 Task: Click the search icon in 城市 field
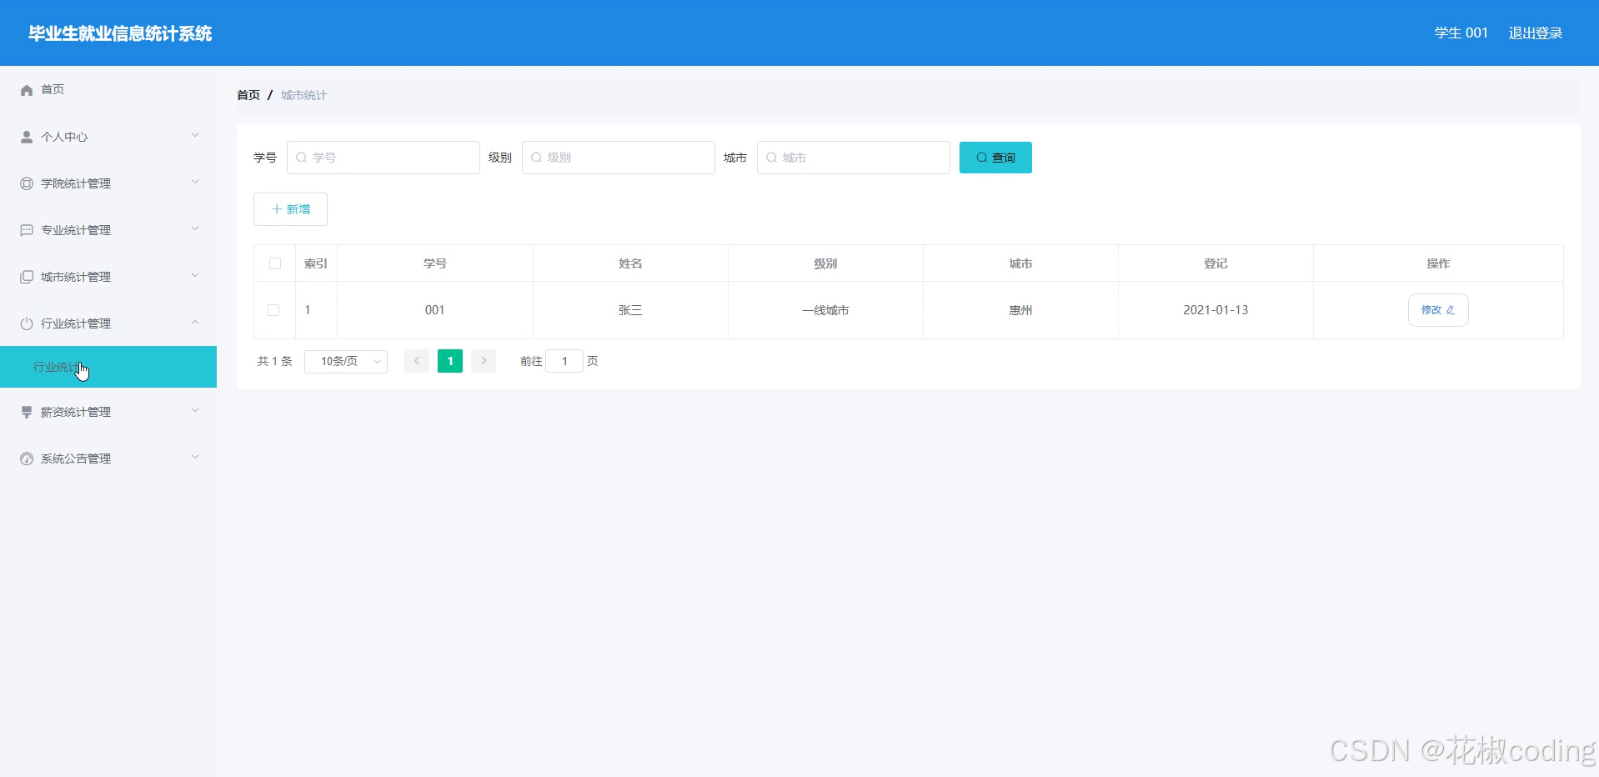click(772, 158)
